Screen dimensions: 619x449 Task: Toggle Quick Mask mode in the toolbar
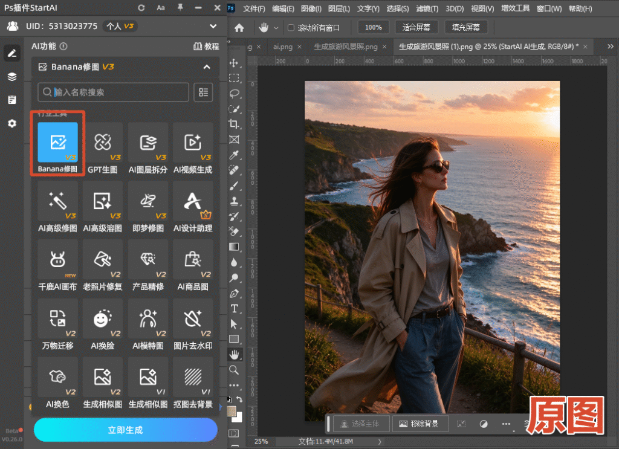pyautogui.click(x=234, y=433)
